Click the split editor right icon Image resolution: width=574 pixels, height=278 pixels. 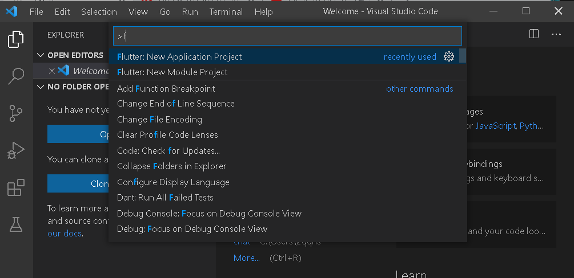pos(534,34)
